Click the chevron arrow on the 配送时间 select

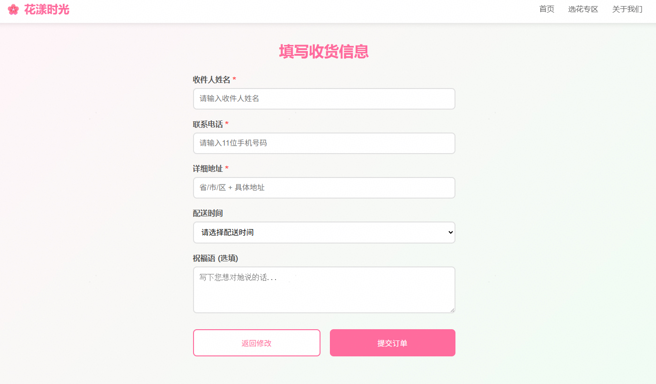450,232
